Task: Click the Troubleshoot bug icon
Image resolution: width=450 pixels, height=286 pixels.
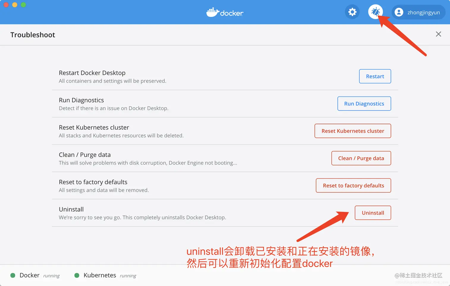Action: pos(375,12)
